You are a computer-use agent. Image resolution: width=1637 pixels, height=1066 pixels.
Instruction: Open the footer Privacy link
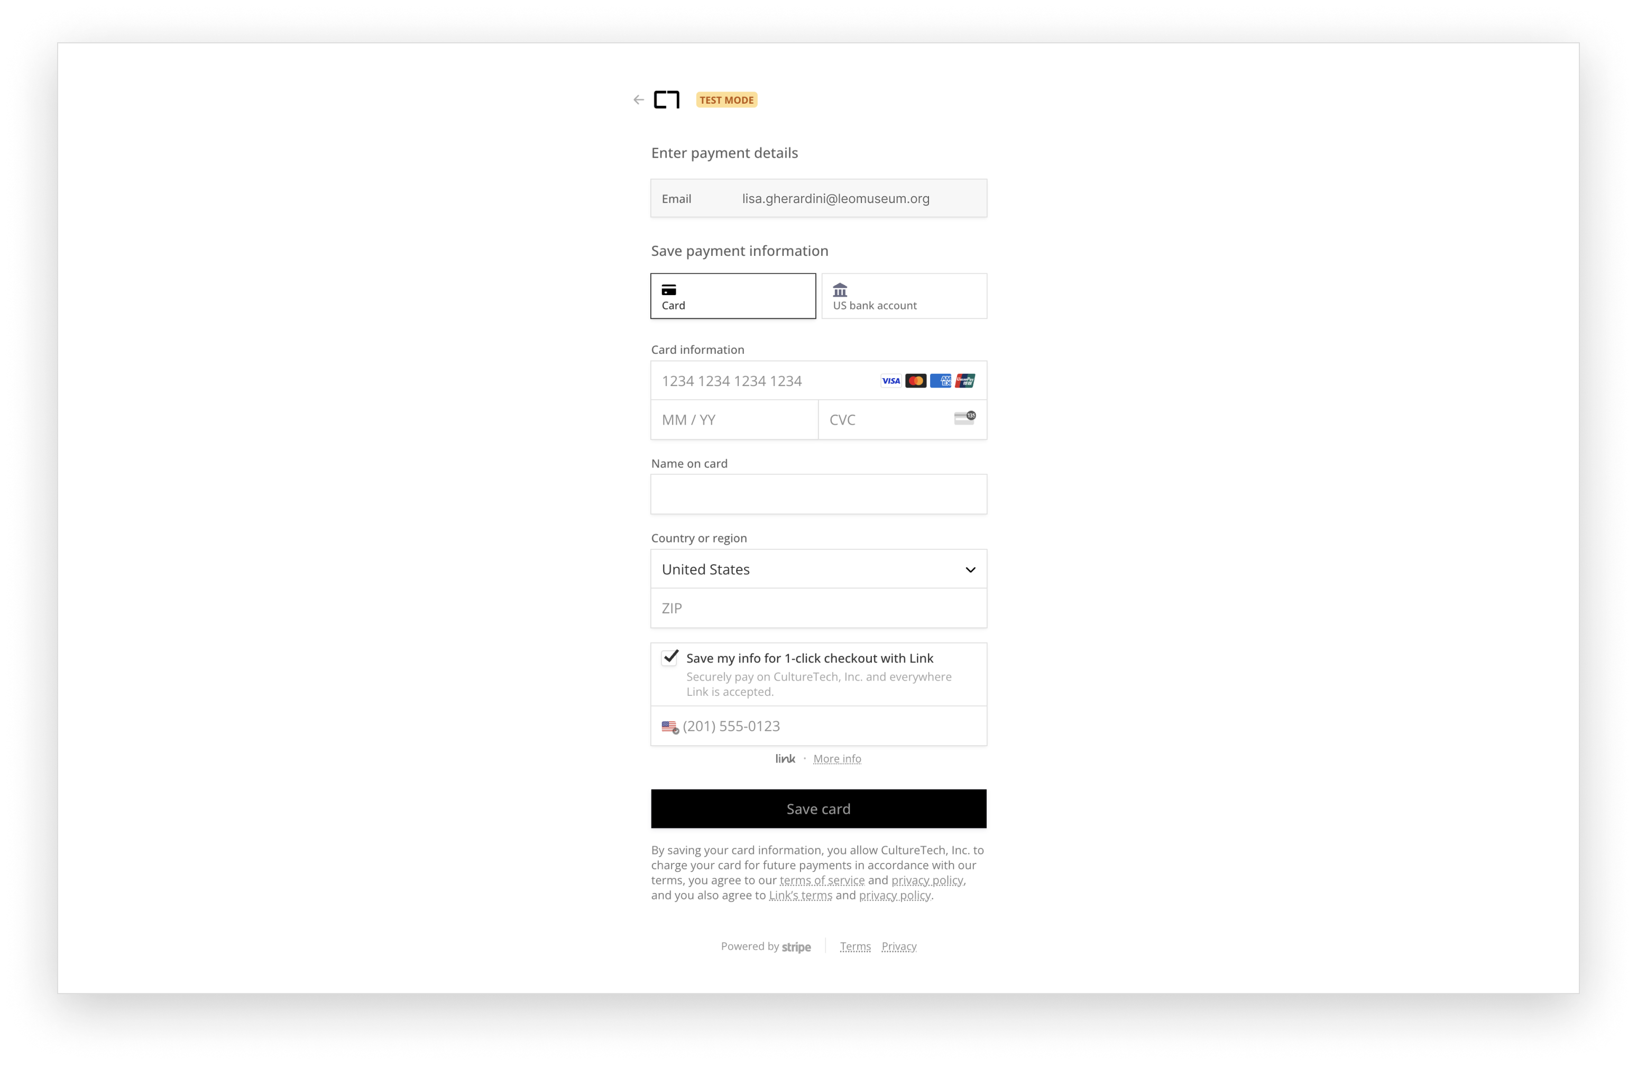pyautogui.click(x=899, y=947)
